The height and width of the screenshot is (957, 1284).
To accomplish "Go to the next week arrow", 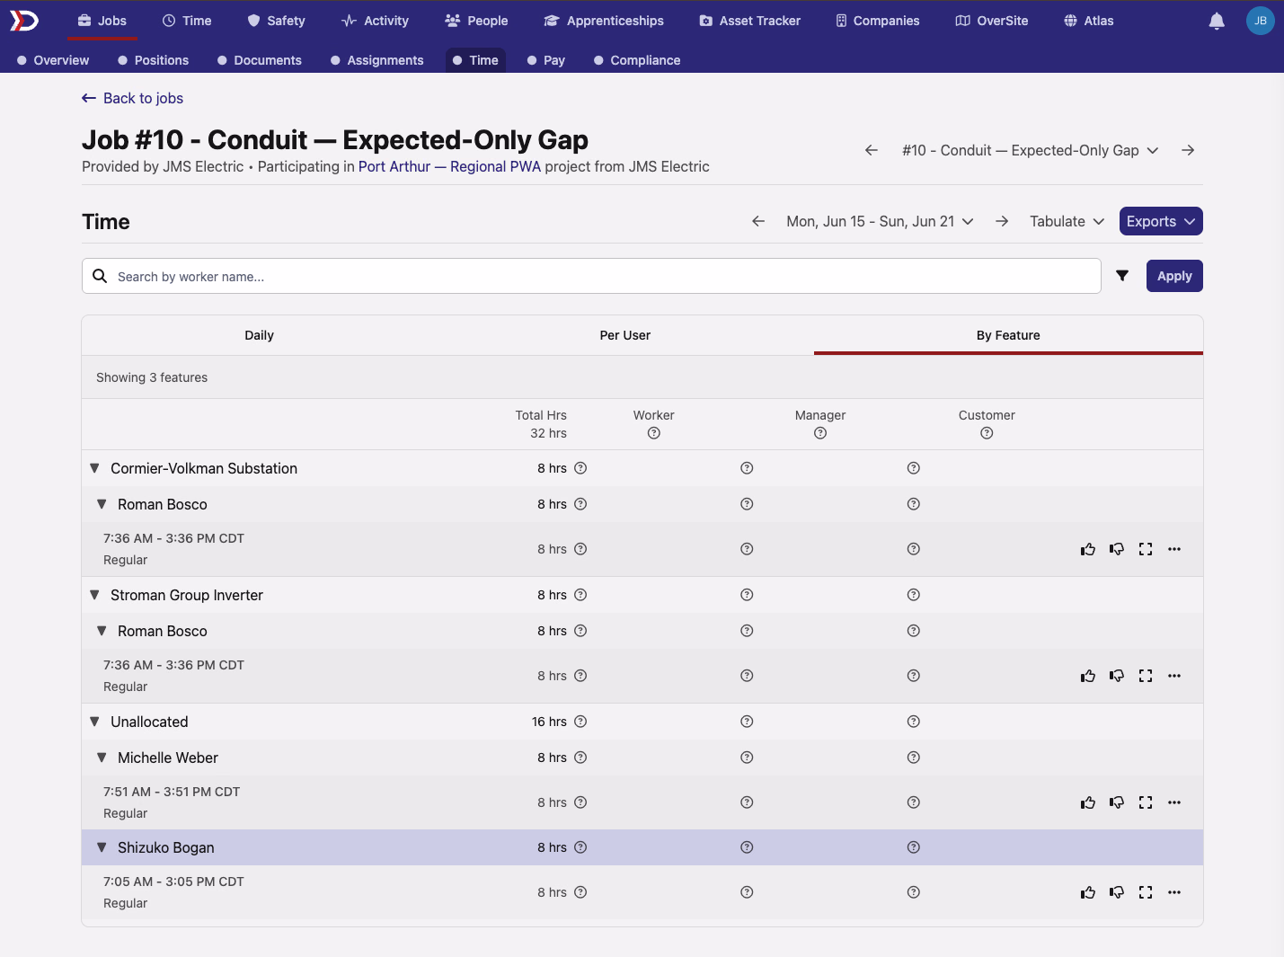I will [1002, 221].
